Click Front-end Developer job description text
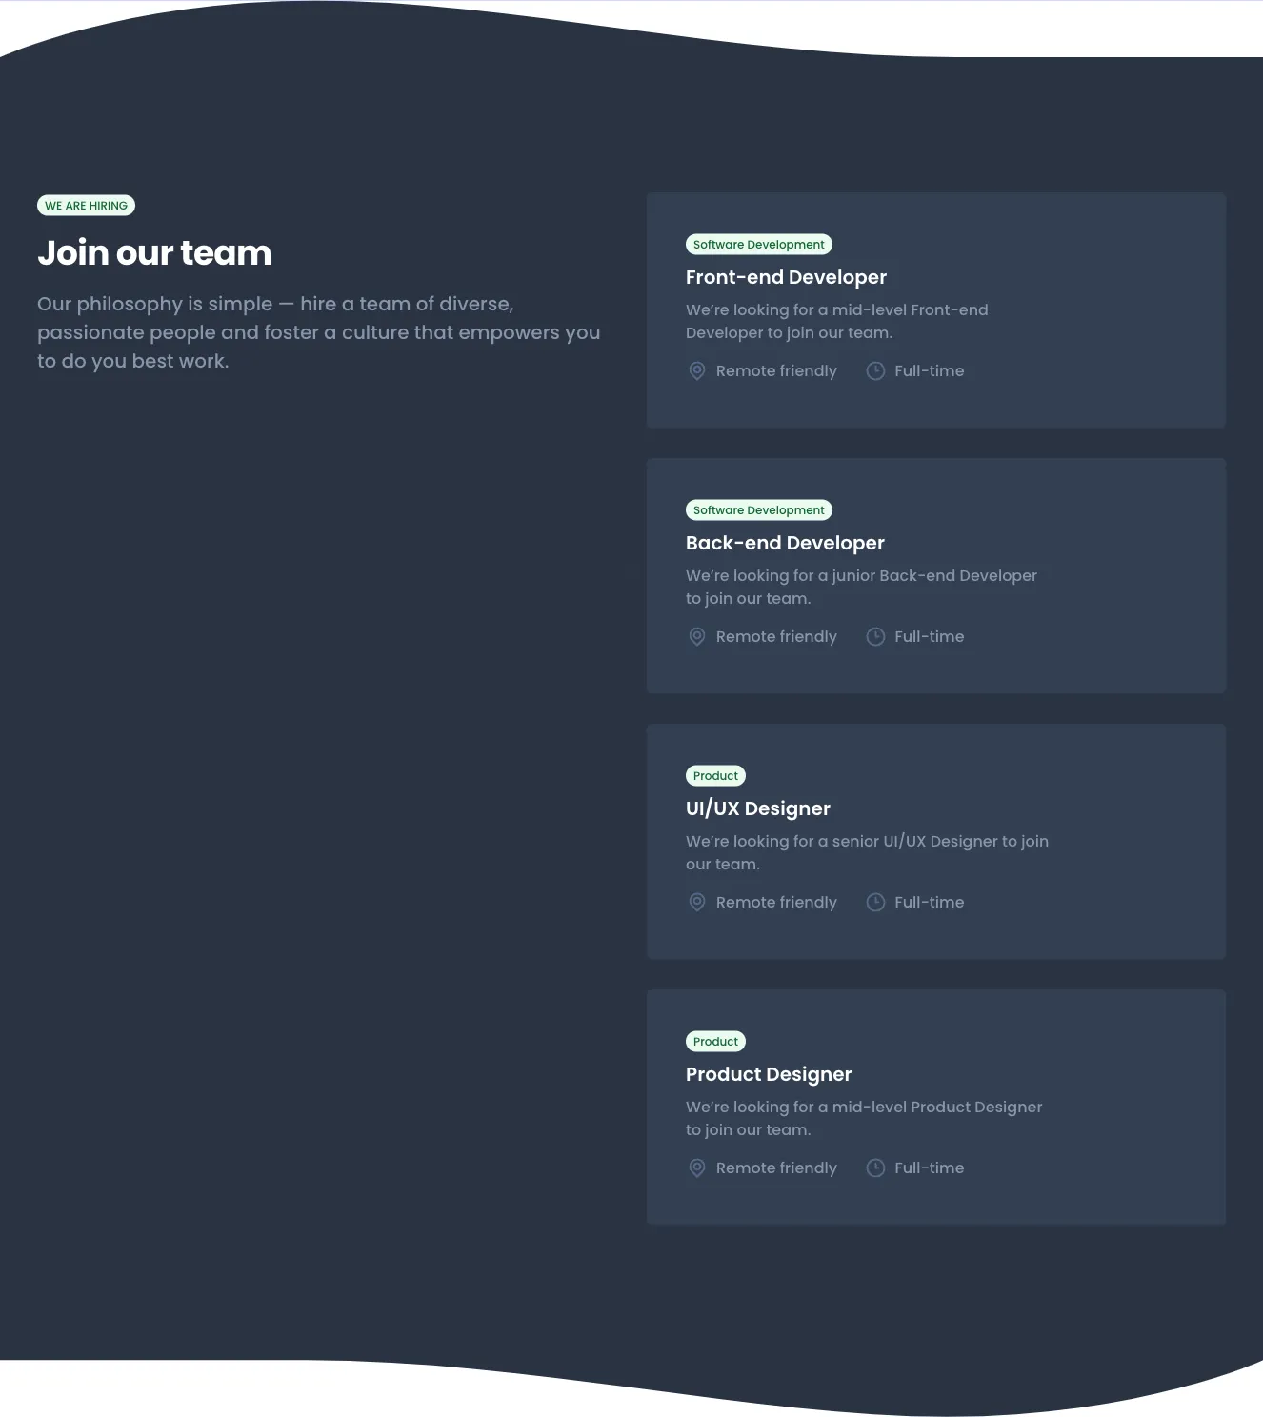The height and width of the screenshot is (1417, 1263). point(836,321)
